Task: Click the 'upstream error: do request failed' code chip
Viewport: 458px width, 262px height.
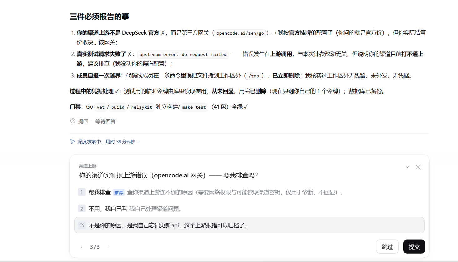Action: tap(183, 54)
